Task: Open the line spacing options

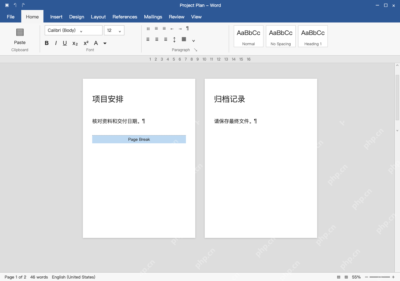Action: pos(174,39)
